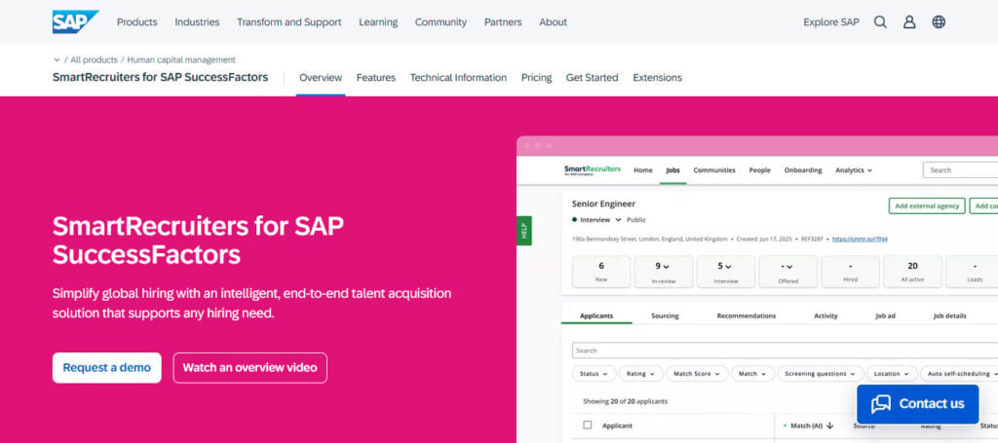Open the user account icon
This screenshot has height=443, width=998.
pyautogui.click(x=909, y=22)
